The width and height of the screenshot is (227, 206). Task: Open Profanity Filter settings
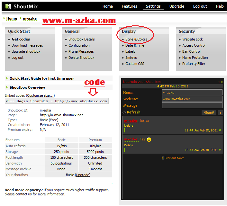coord(194,64)
